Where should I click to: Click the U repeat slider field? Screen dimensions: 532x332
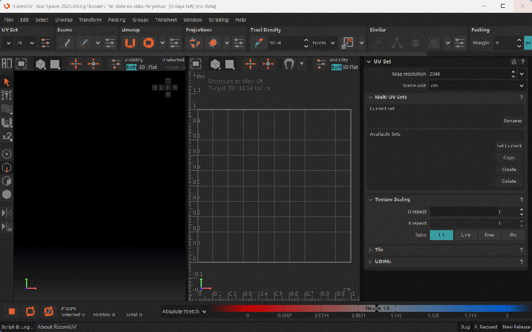click(x=474, y=211)
